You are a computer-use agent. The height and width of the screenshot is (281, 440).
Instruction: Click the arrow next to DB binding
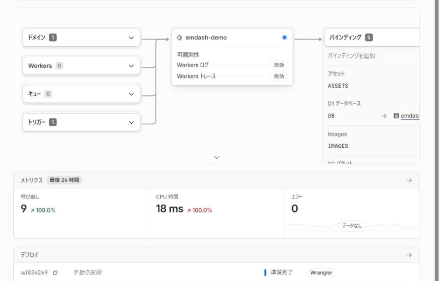point(384,116)
